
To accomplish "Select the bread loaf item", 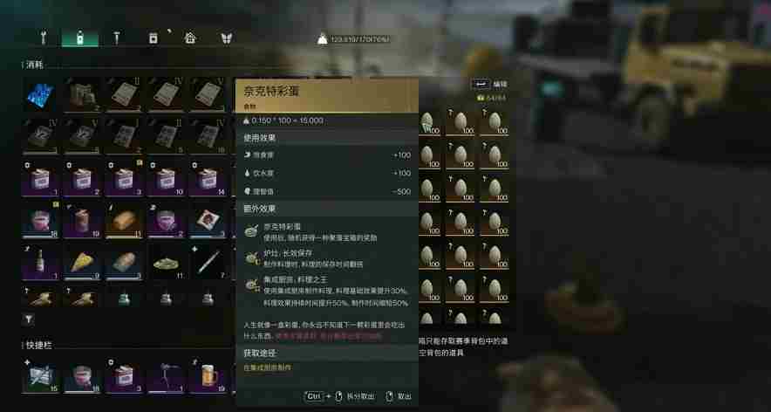I will [x=124, y=221].
